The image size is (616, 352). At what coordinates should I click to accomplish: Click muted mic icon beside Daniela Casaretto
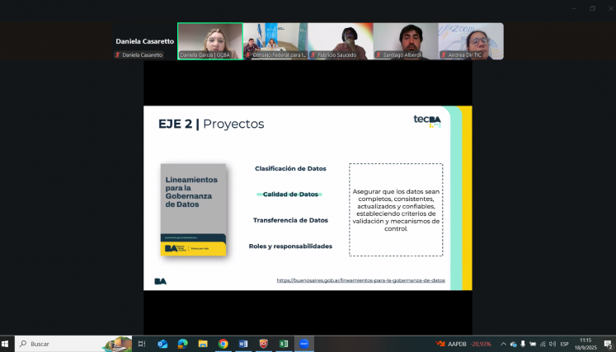click(x=117, y=55)
